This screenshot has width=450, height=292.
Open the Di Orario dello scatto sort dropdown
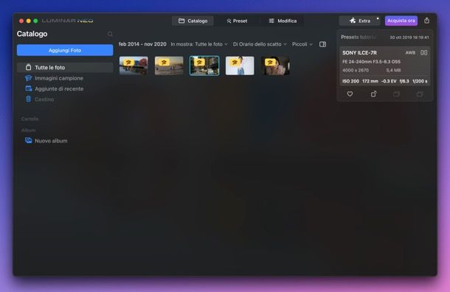click(260, 44)
